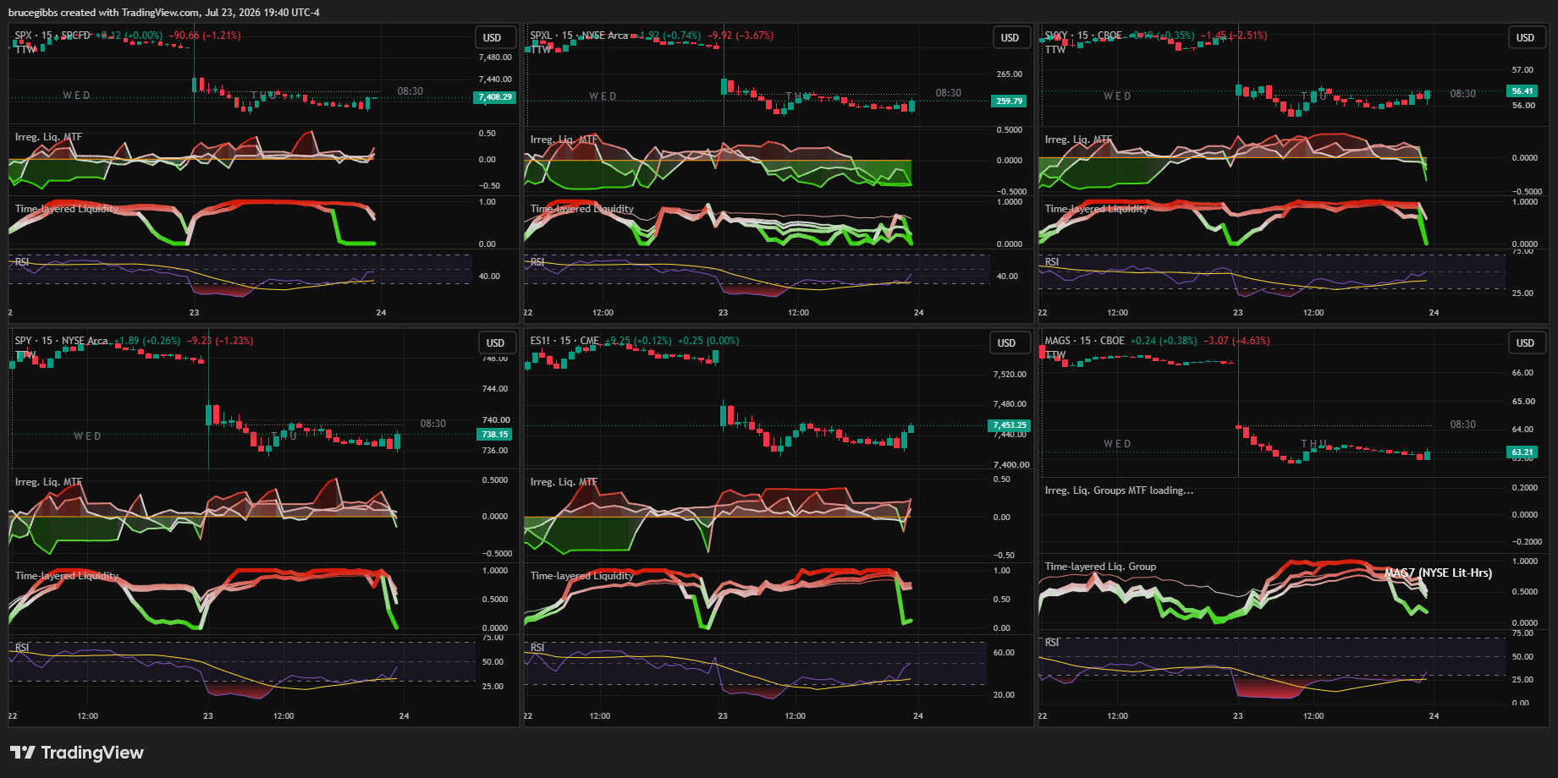This screenshot has width=1558, height=778.
Task: Select the SPY · 15 · NYSE Arca symbol title
Action: tap(62, 341)
